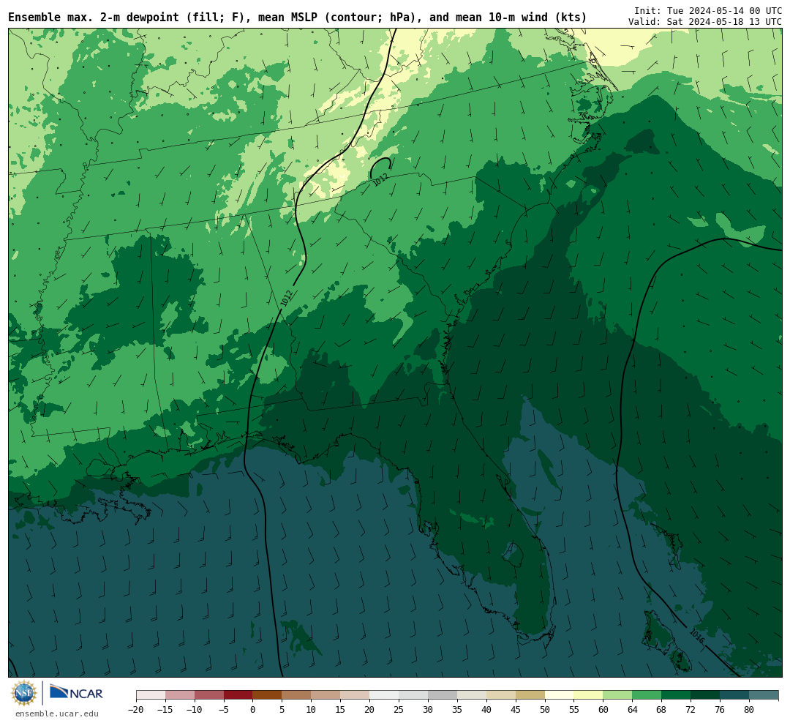
Task: Pick the colorbar swatch between 5 and 10
Action: pos(297,695)
